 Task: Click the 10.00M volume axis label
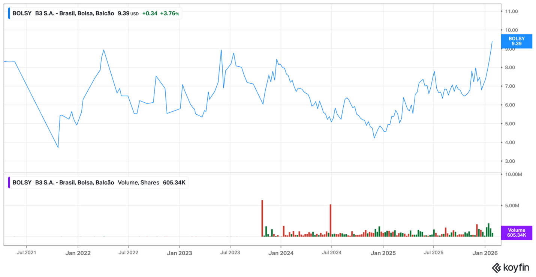tap(514, 174)
